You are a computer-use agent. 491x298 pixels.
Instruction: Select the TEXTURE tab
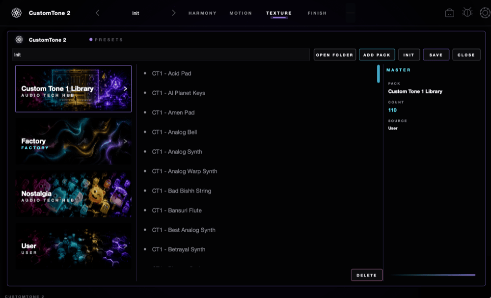click(279, 13)
